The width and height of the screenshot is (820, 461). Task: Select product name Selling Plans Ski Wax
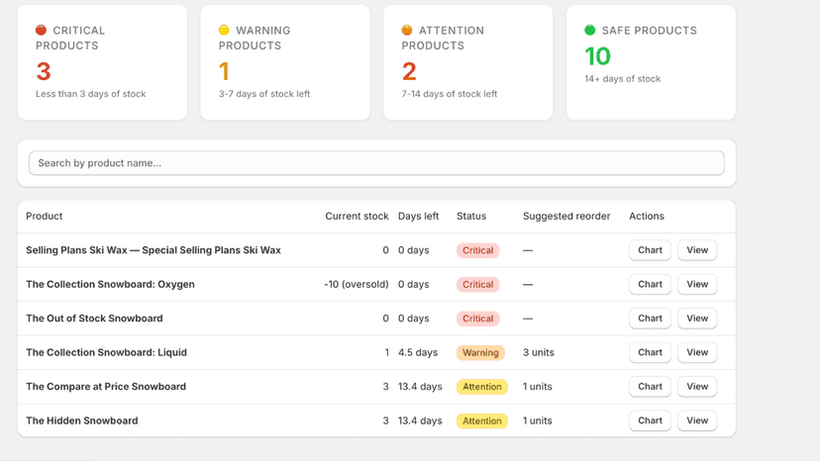coord(154,250)
